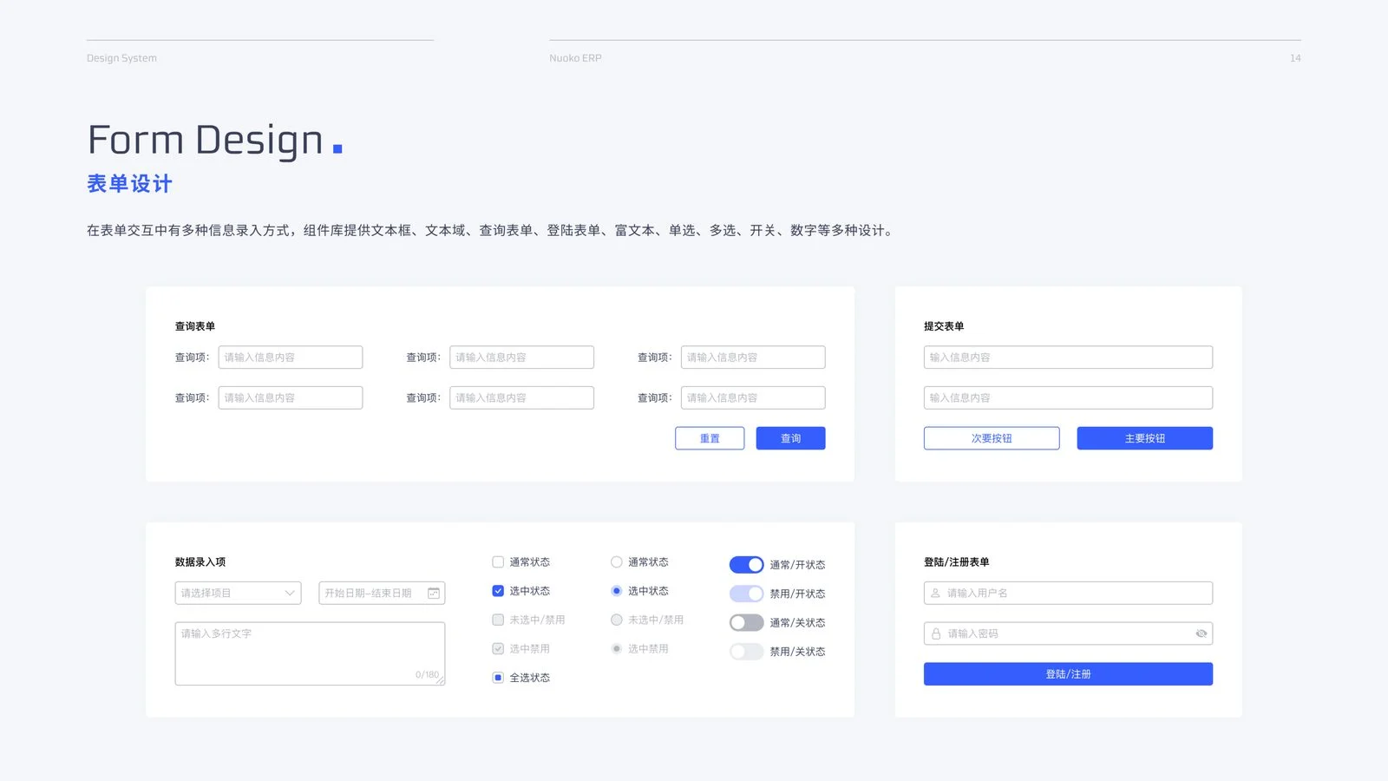Click the 未选中/禁用 checkbox
The image size is (1388, 781).
tap(498, 620)
